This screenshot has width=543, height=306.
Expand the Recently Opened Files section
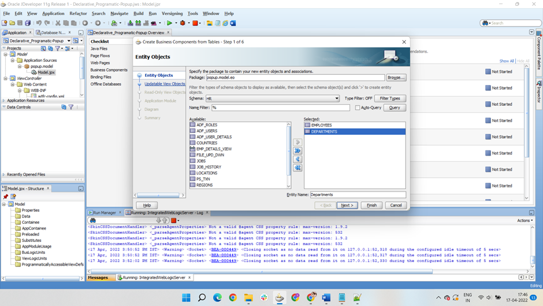[x=4, y=175]
